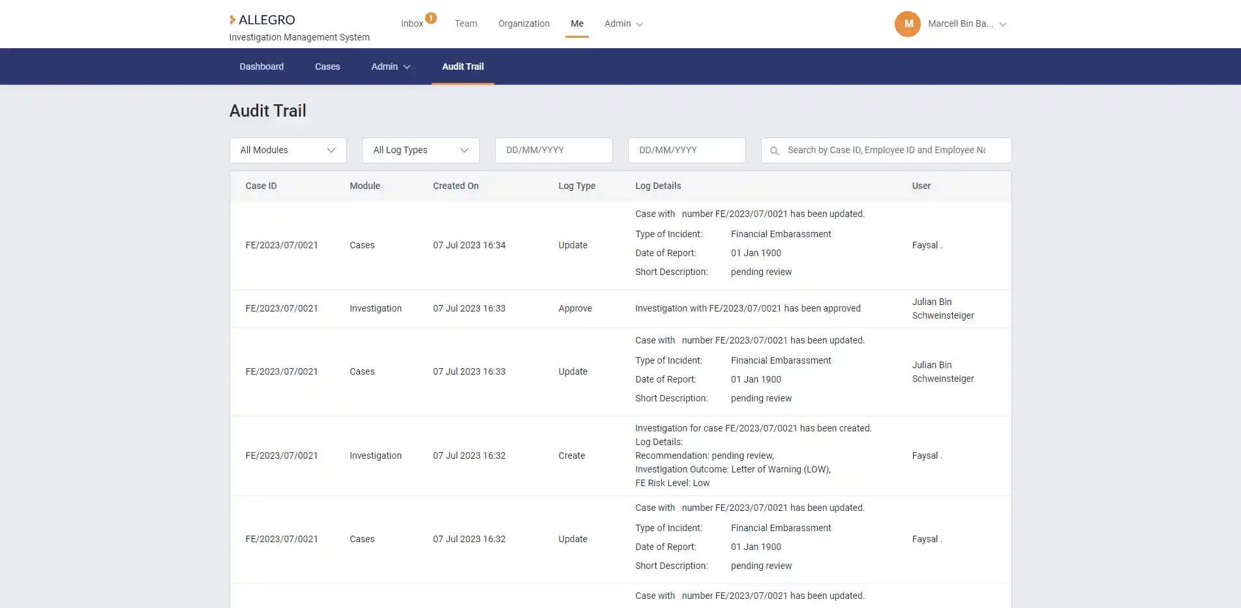Select the Audit Trail tab
1241x608 pixels.
(x=463, y=66)
